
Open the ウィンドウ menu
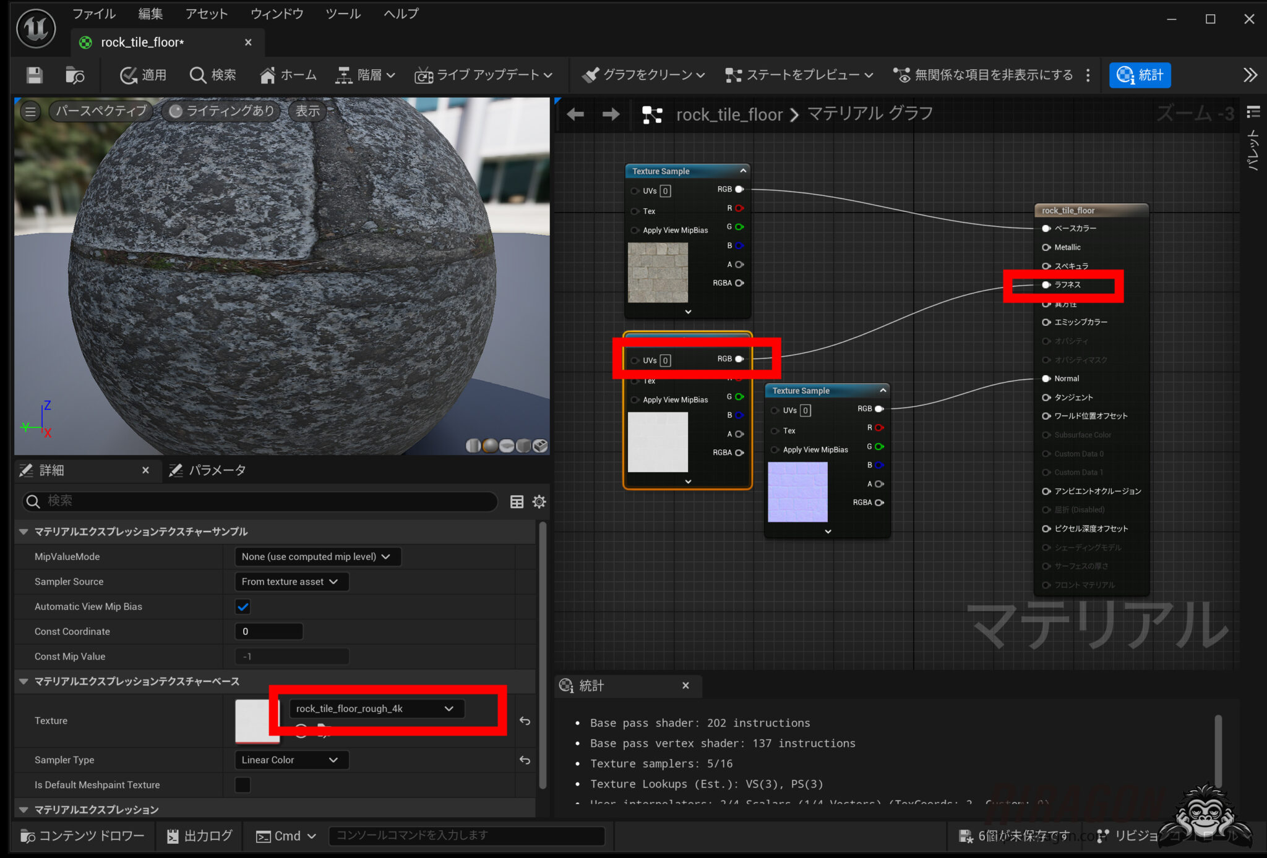276,14
